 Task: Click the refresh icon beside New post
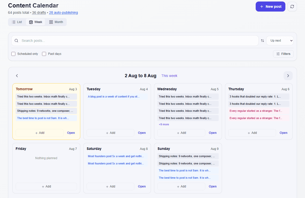[292, 7]
